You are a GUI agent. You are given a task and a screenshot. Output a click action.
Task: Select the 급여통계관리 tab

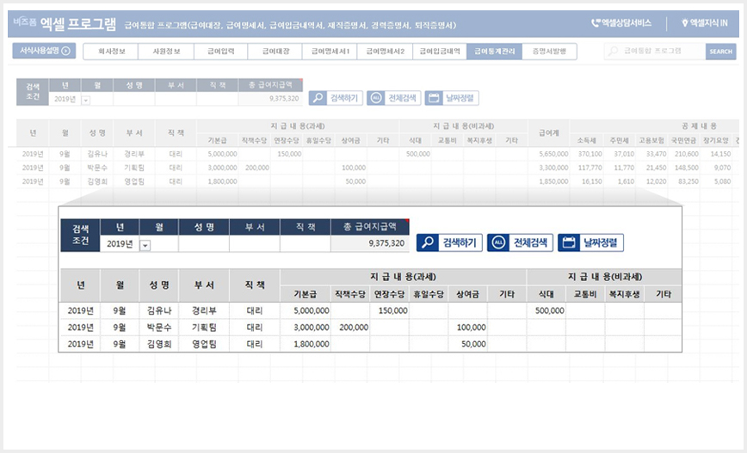[x=495, y=52]
